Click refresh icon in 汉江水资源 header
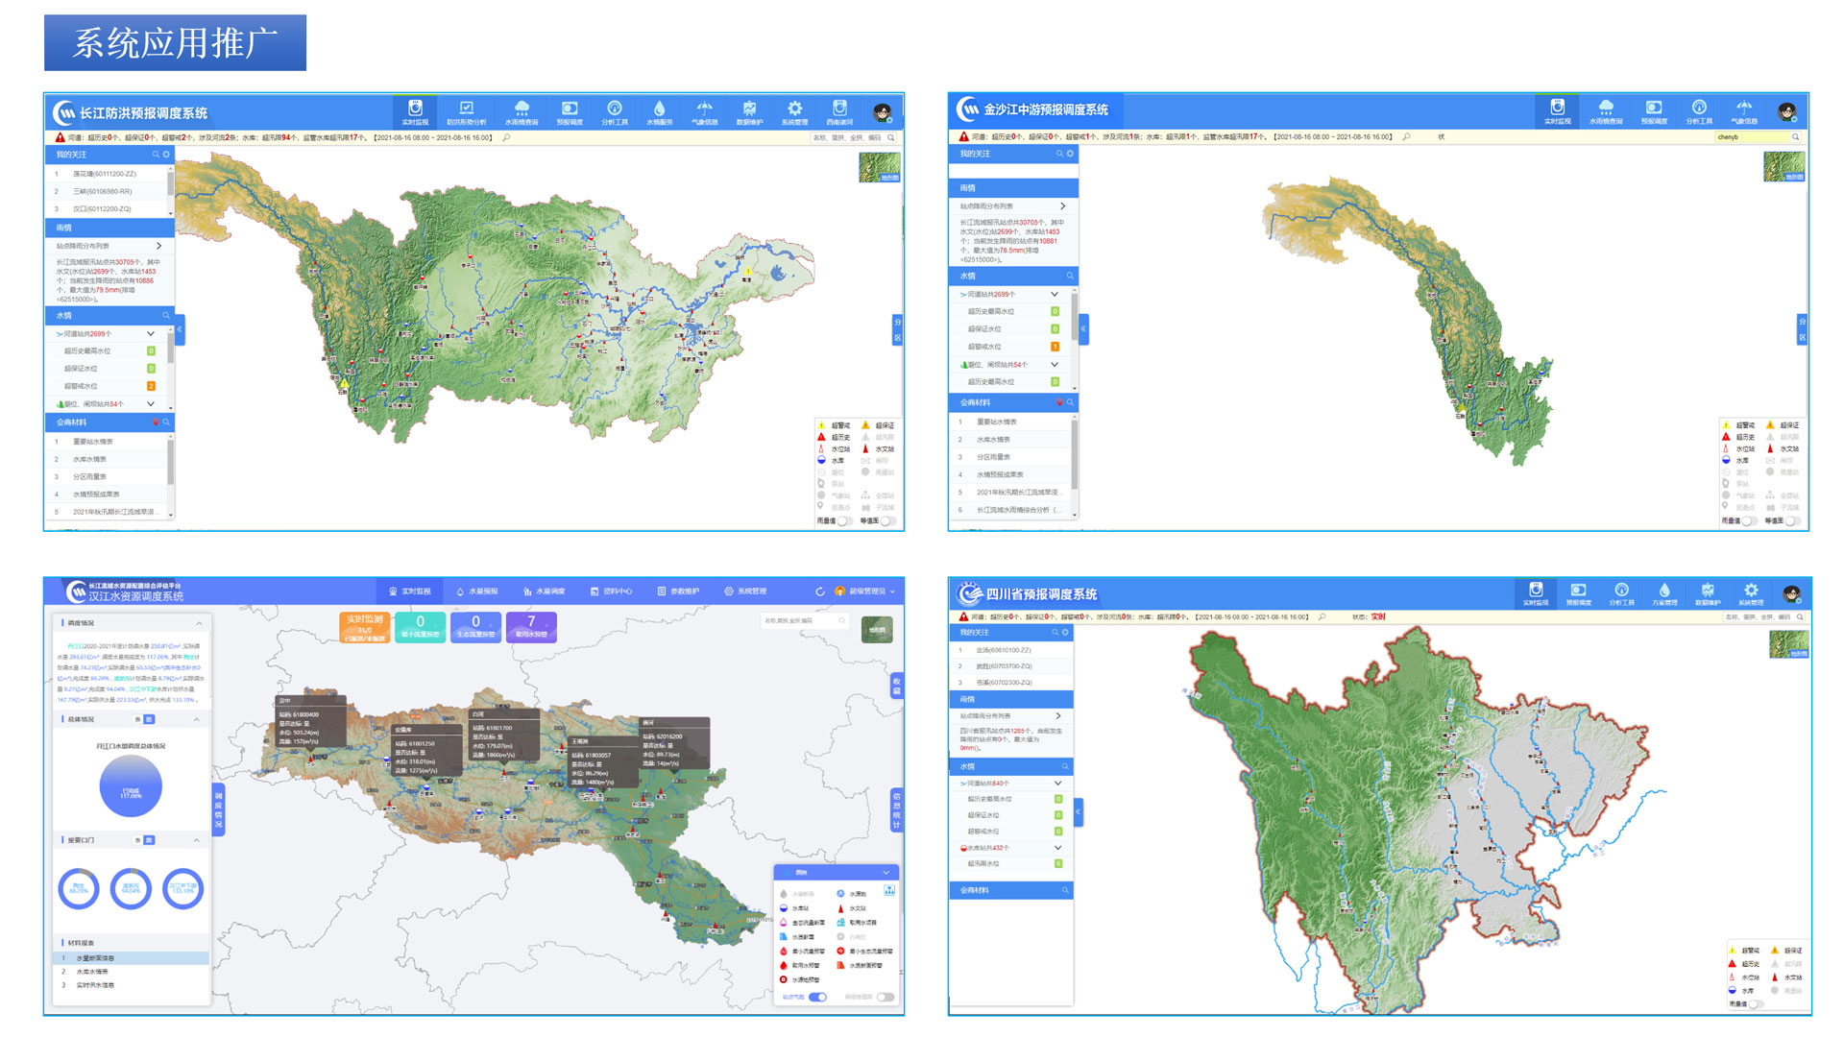Image resolution: width=1844 pixels, height=1037 pixels. click(x=820, y=591)
